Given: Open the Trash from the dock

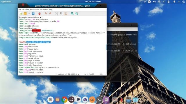Looking at the screenshot, I should 135,100.
